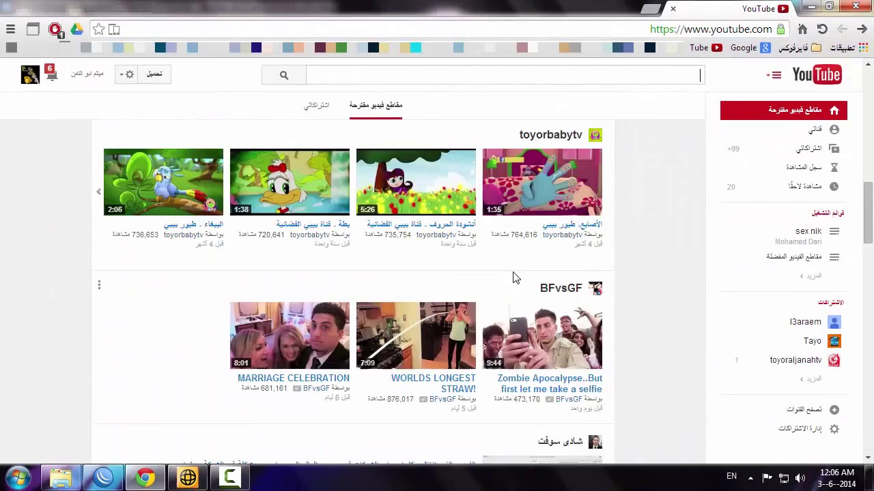Screen dimensions: 874x491
Task: Open the three-dot menu for BFvsGF row
Action: click(x=99, y=285)
